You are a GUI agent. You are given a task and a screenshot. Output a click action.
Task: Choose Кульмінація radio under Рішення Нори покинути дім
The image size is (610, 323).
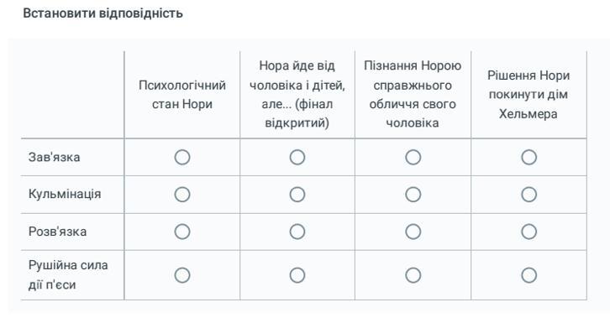coord(528,195)
